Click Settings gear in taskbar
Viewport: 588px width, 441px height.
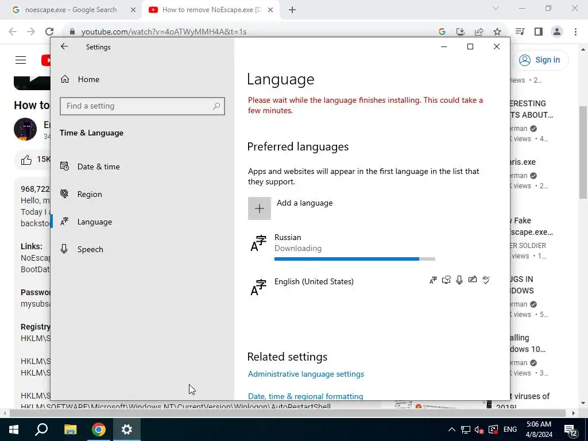[127, 430]
